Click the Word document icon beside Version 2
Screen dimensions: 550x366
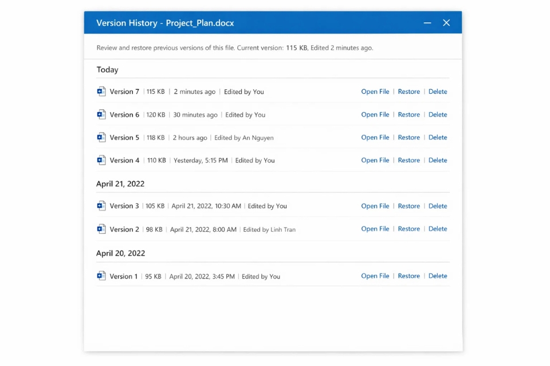101,228
